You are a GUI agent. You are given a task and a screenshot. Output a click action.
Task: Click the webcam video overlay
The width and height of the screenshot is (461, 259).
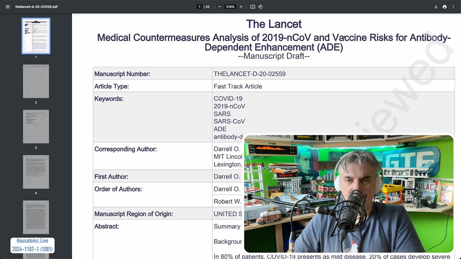coord(349,194)
